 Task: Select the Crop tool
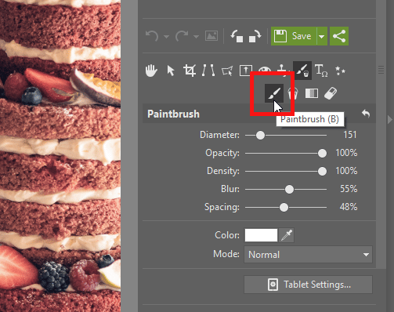pos(190,71)
